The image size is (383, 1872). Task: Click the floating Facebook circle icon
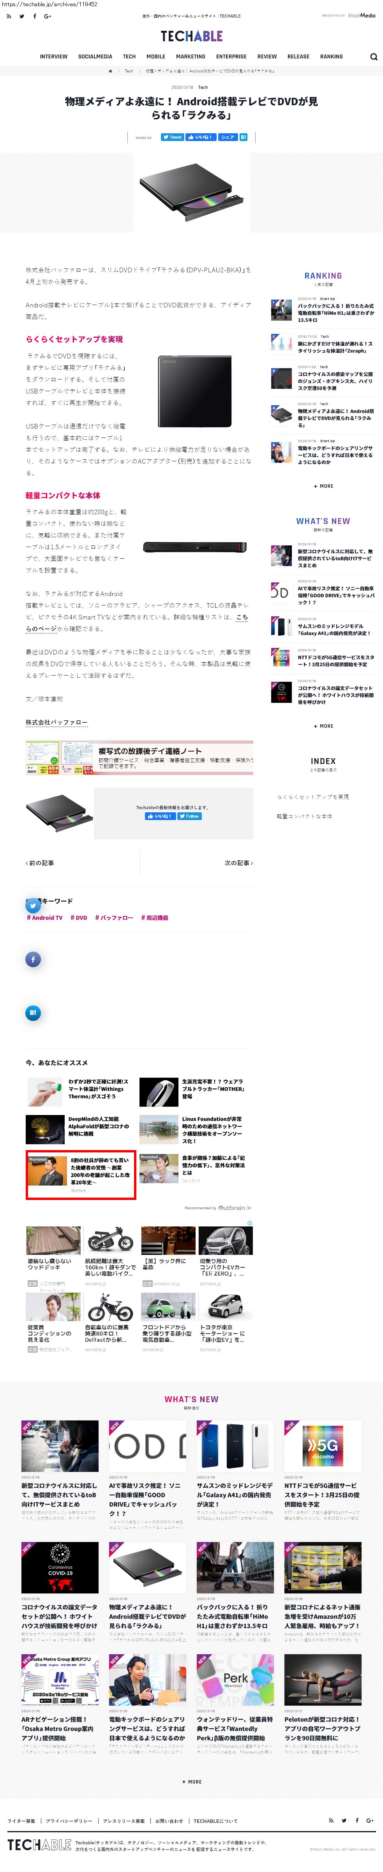(x=33, y=959)
